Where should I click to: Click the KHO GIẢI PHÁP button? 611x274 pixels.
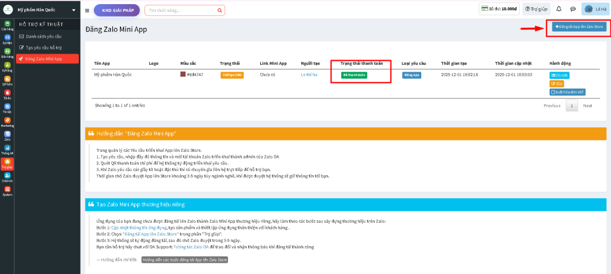(x=117, y=11)
